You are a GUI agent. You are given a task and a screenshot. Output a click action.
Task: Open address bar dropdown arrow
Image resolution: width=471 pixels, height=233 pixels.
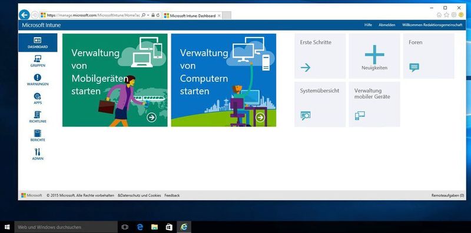pos(148,15)
